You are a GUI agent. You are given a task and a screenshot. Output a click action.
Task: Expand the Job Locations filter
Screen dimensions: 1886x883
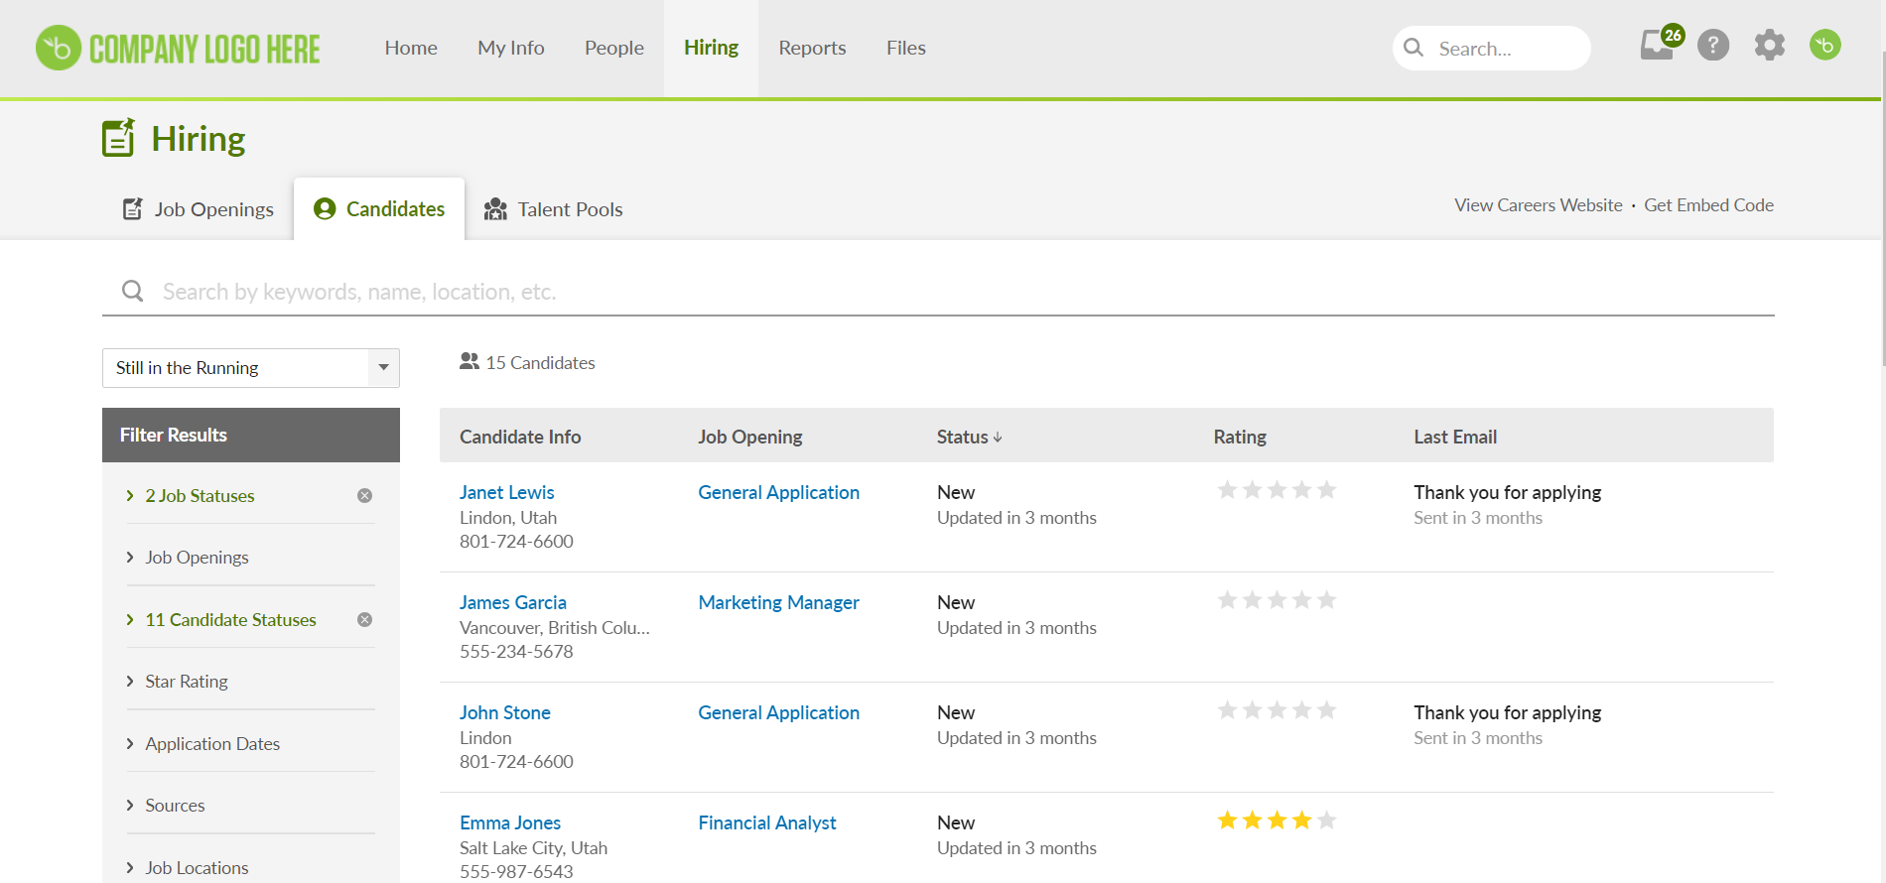pyautogui.click(x=197, y=868)
